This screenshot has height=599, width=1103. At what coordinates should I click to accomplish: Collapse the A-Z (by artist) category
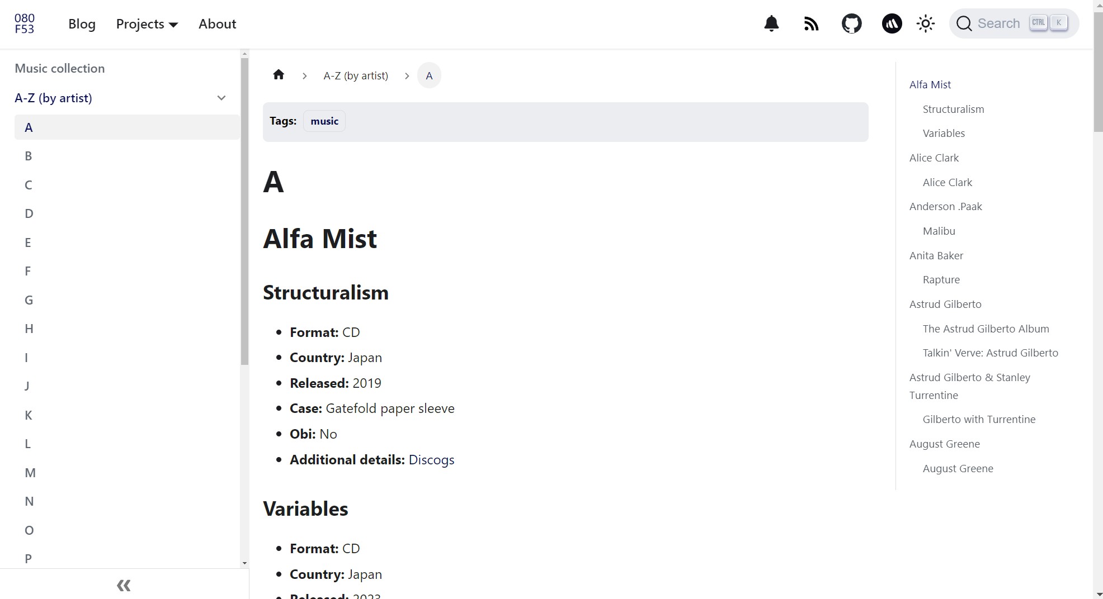[x=221, y=98]
